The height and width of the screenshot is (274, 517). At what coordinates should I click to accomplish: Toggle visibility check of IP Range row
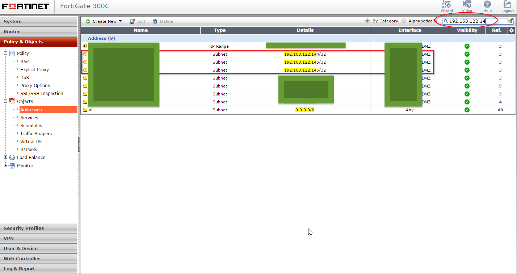467,46
